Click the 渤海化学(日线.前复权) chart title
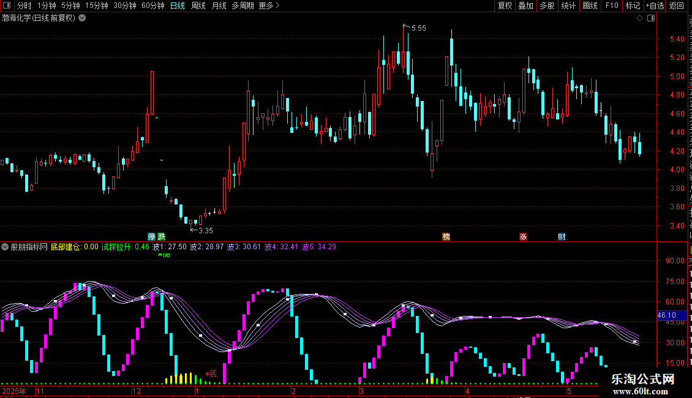Image resolution: width=692 pixels, height=398 pixels. point(39,18)
